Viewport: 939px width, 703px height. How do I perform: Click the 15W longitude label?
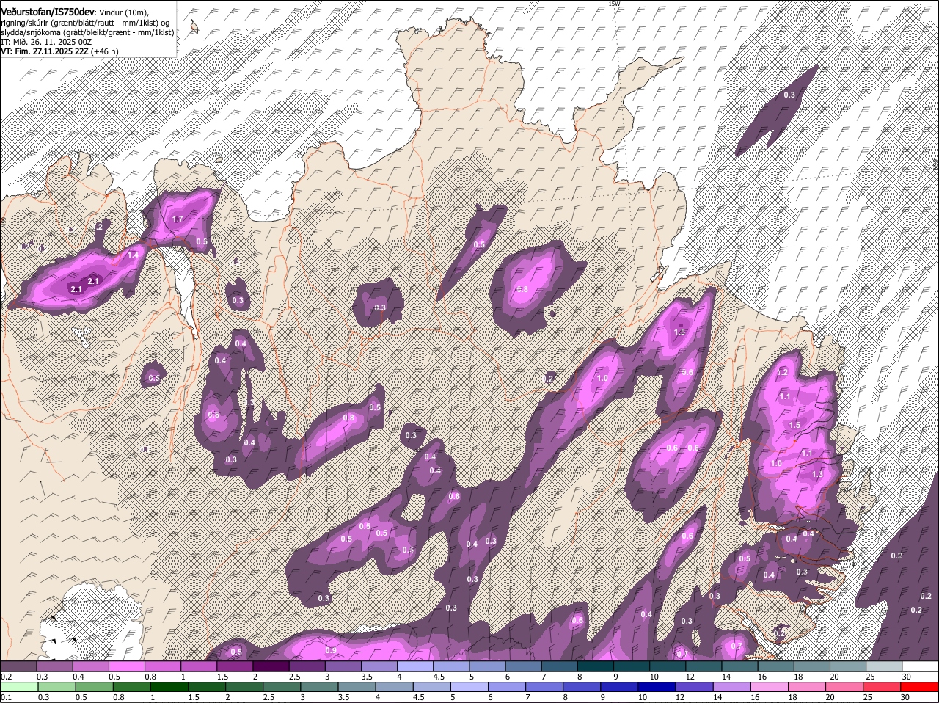coord(614,4)
